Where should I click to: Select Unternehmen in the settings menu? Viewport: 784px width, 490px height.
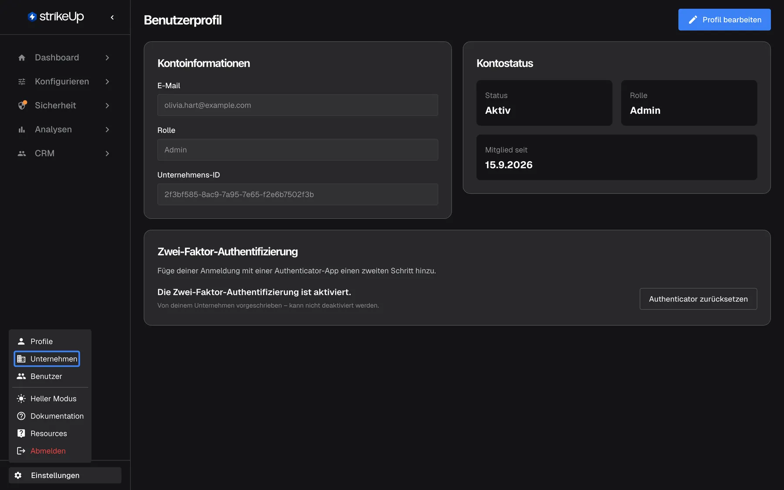click(47, 359)
